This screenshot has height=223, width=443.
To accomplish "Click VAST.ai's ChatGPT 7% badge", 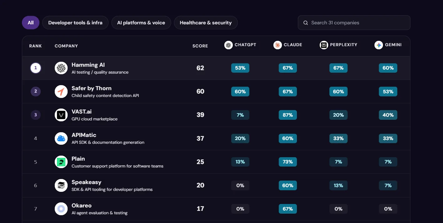I will [240, 115].
